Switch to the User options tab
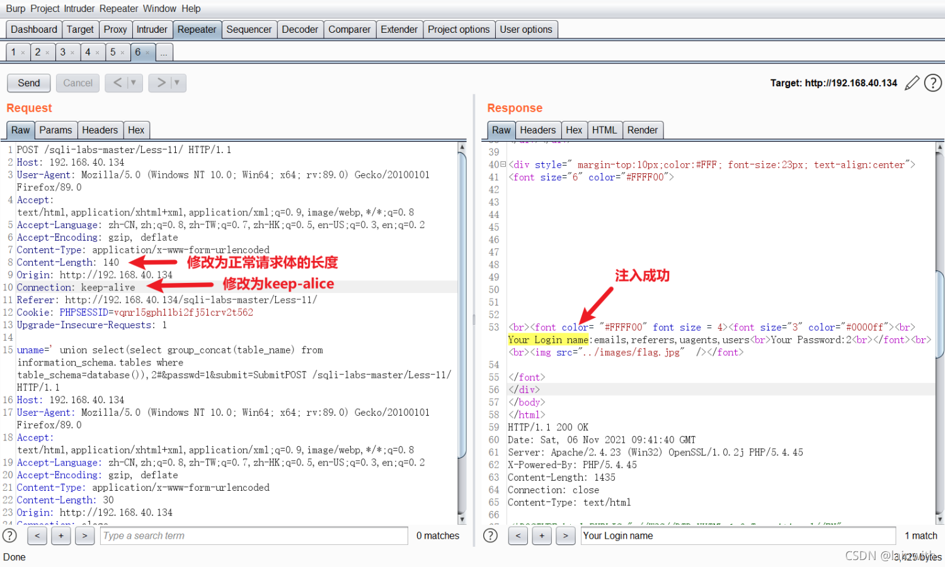945x567 pixels. [x=526, y=30]
